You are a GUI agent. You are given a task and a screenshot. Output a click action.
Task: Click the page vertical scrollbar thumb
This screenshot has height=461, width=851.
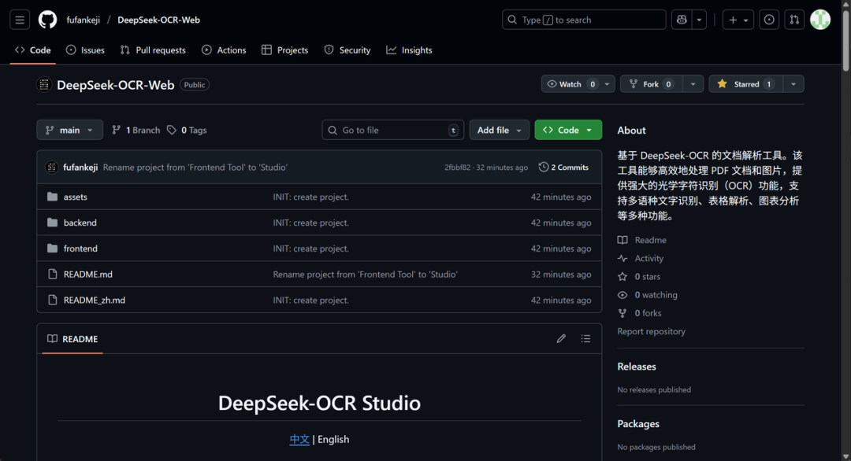click(x=845, y=39)
